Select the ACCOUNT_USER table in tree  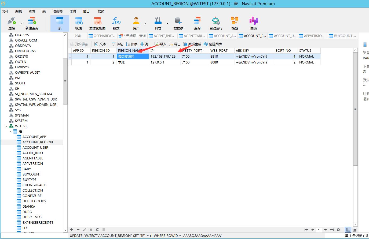(35, 148)
